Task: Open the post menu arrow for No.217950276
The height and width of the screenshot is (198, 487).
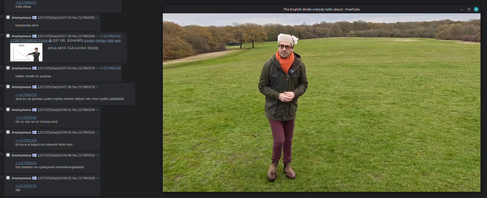Action: [x=97, y=68]
